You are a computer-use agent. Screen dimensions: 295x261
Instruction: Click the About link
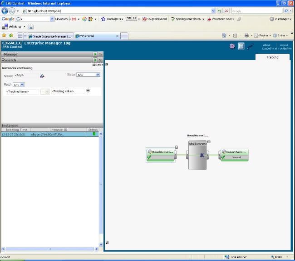coord(266,45)
